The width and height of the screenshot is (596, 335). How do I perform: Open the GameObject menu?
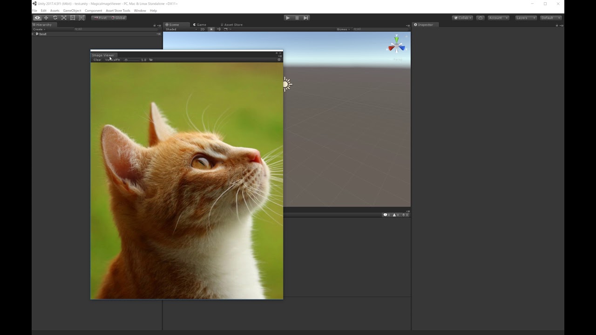(x=72, y=11)
